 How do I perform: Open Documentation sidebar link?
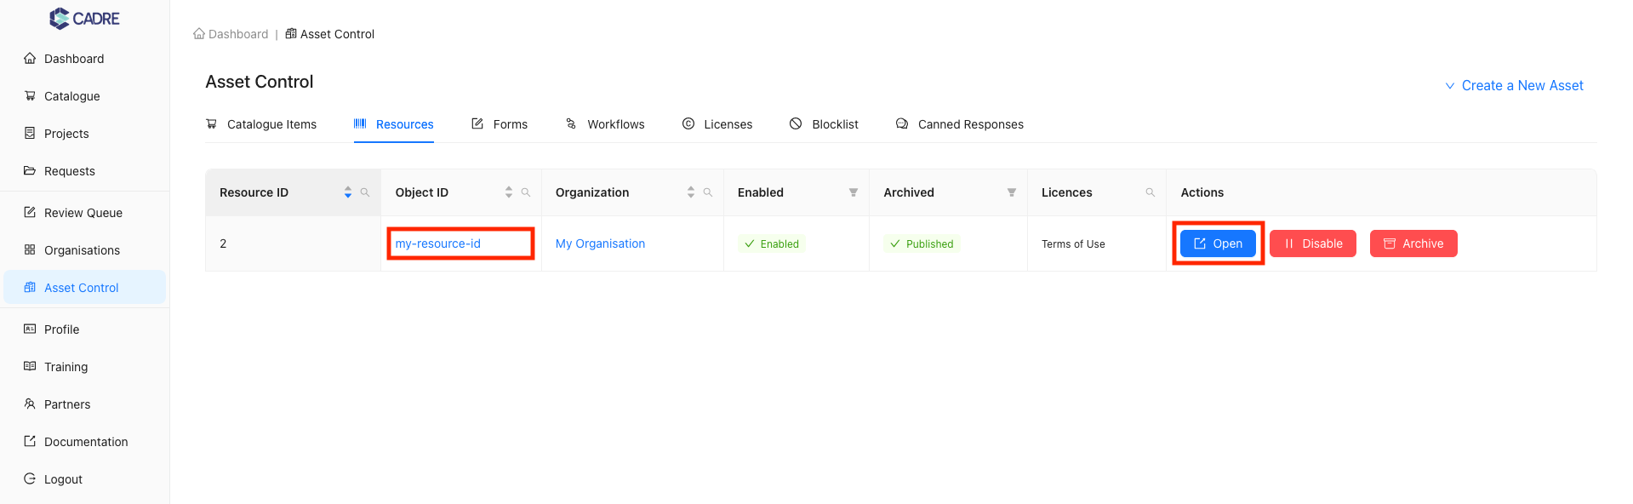(x=84, y=442)
